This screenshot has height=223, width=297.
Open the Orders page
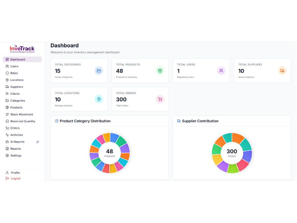point(22,128)
